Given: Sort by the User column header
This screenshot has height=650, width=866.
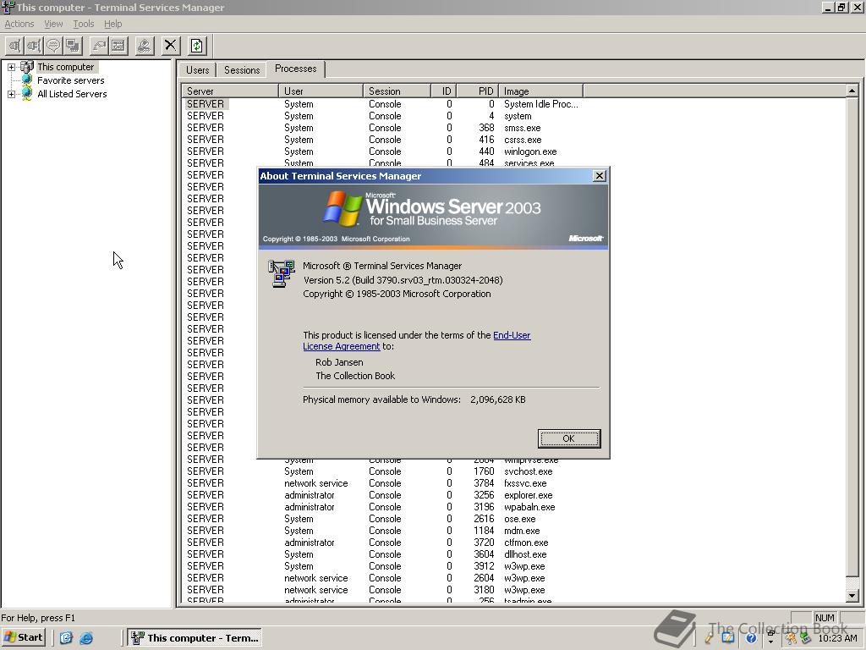Looking at the screenshot, I should [x=321, y=91].
